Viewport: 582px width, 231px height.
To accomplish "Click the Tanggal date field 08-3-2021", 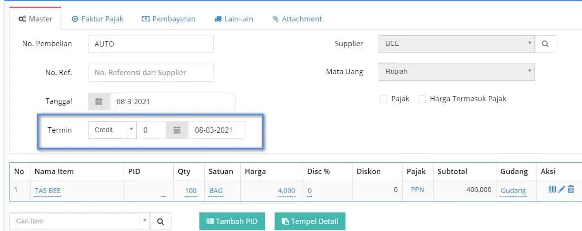I will [x=173, y=102].
